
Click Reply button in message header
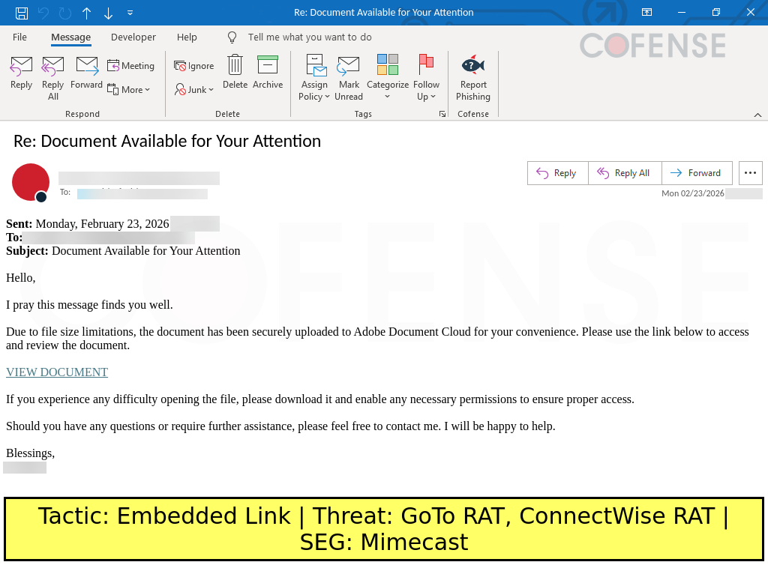click(557, 173)
